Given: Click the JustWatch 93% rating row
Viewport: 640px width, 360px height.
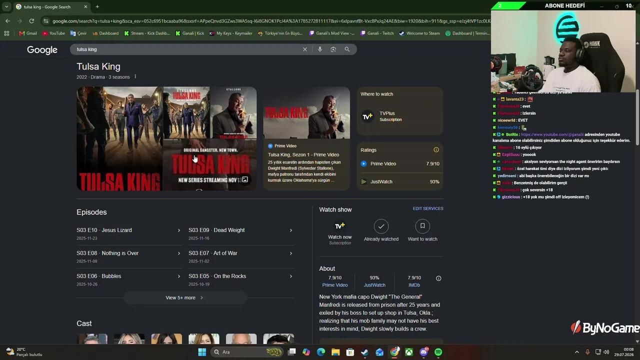Looking at the screenshot, I should tap(400, 181).
